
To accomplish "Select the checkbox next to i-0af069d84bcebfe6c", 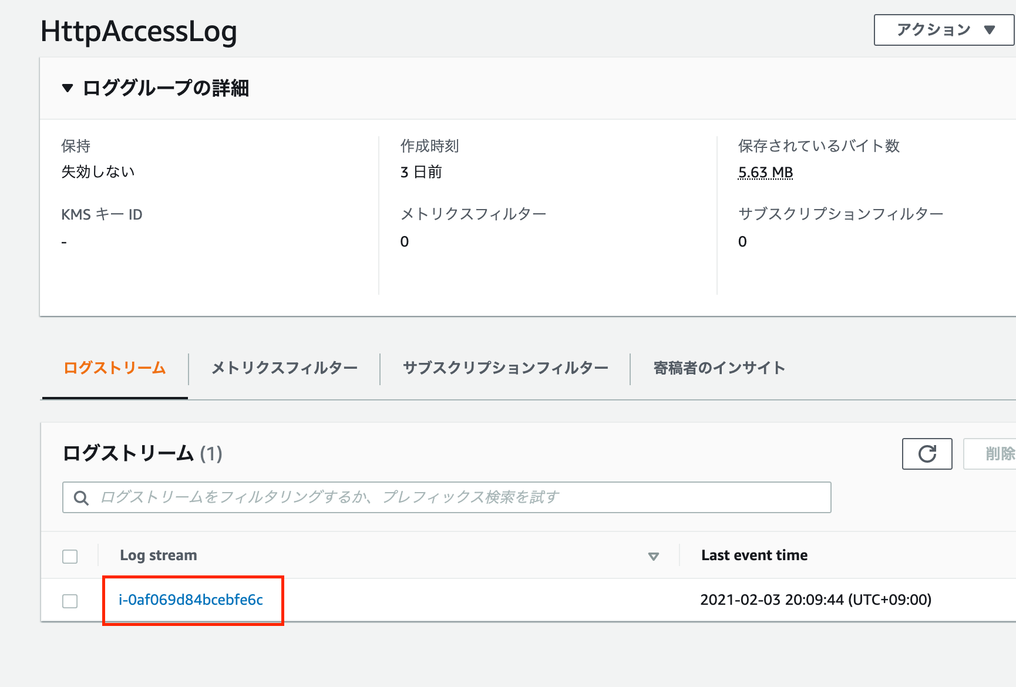I will click(x=70, y=601).
